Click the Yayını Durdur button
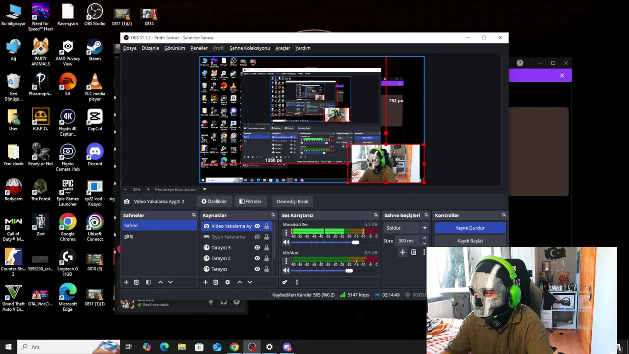Screen dimensions: 629x354 (470, 228)
